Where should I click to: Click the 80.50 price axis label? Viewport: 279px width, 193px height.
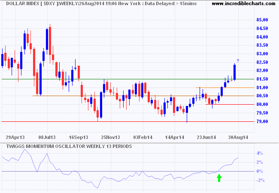pyautogui.click(x=262, y=96)
